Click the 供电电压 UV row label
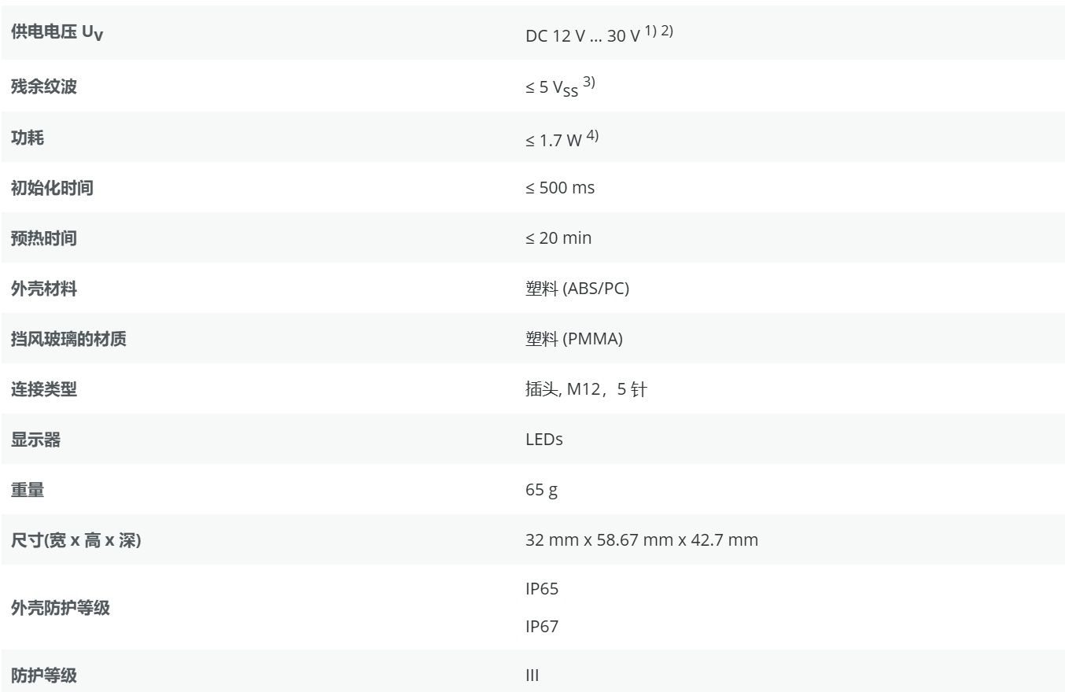This screenshot has height=692, width=1065. coord(57,35)
